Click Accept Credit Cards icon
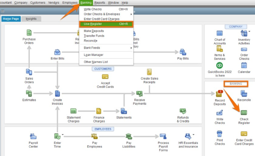 (x=105, y=77)
